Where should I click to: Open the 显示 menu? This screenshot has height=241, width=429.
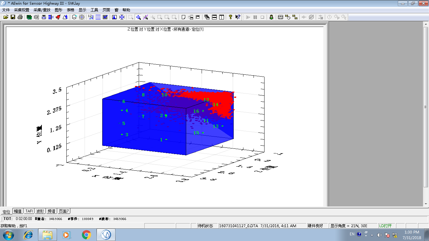(82, 10)
